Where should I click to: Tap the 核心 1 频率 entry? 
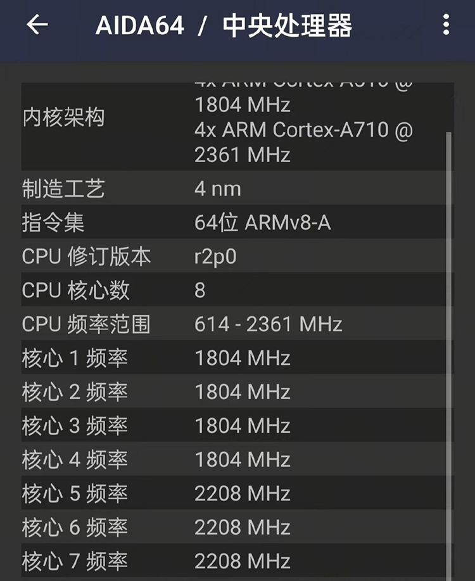[127, 357]
